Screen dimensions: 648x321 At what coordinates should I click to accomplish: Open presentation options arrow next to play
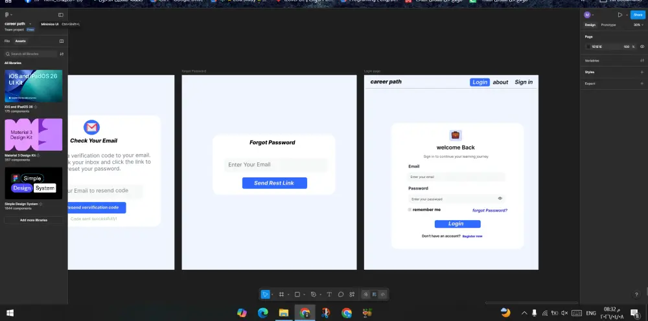coord(627,15)
